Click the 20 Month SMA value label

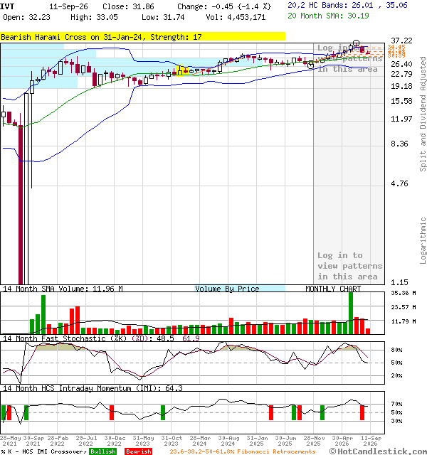[x=328, y=16]
